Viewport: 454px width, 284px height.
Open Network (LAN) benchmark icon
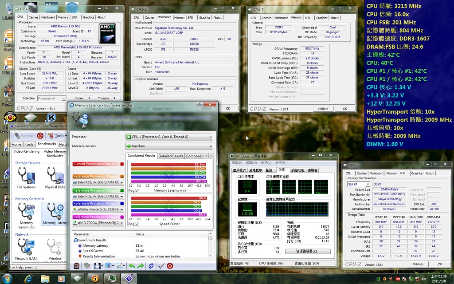tap(26, 247)
